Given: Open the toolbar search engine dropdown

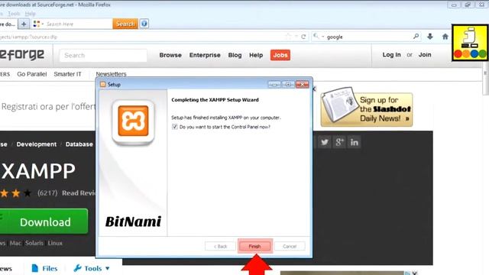Looking at the screenshot, I should coord(37,24).
